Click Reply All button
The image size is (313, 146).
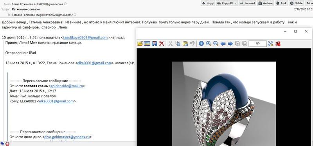(x=225, y=3)
